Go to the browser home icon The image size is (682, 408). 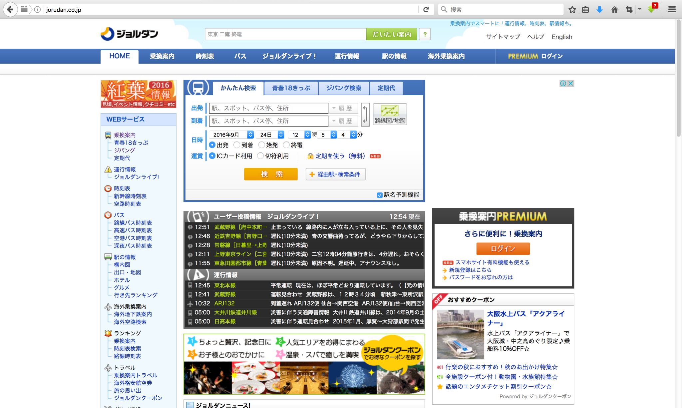(615, 10)
